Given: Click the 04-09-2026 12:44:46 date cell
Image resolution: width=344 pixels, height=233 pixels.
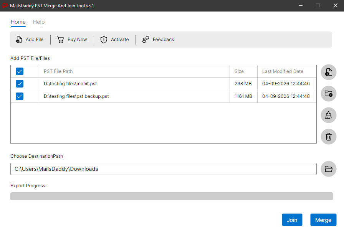Looking at the screenshot, I should pos(287,84).
